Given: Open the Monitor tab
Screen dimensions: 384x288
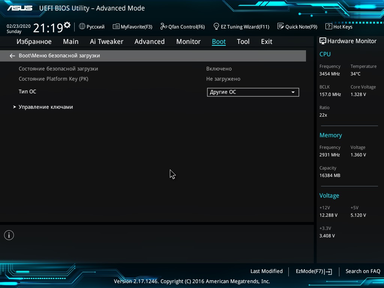Looking at the screenshot, I should [x=189, y=42].
